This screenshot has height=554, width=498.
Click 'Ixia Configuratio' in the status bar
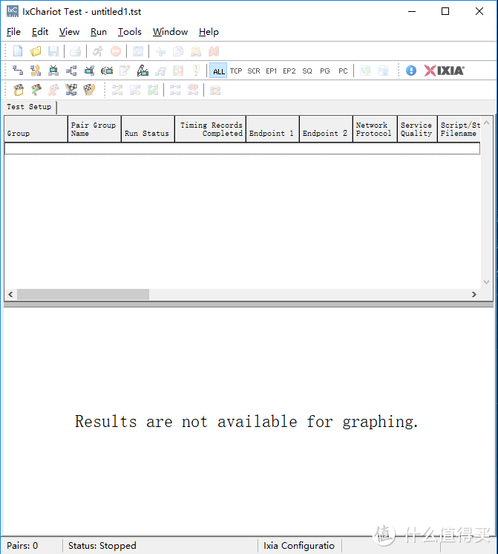click(299, 546)
